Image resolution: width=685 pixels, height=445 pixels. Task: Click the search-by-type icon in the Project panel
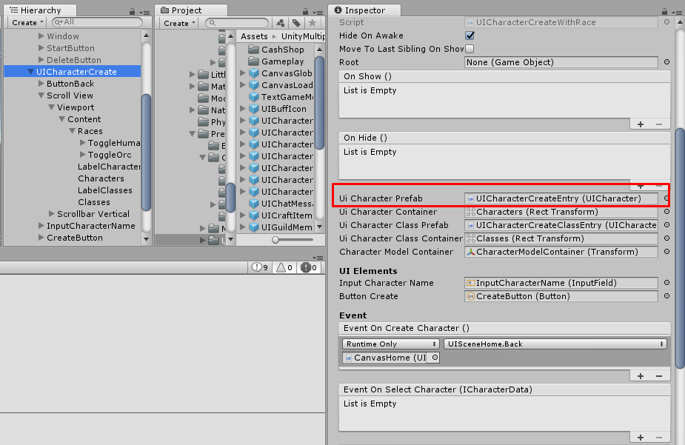click(281, 23)
